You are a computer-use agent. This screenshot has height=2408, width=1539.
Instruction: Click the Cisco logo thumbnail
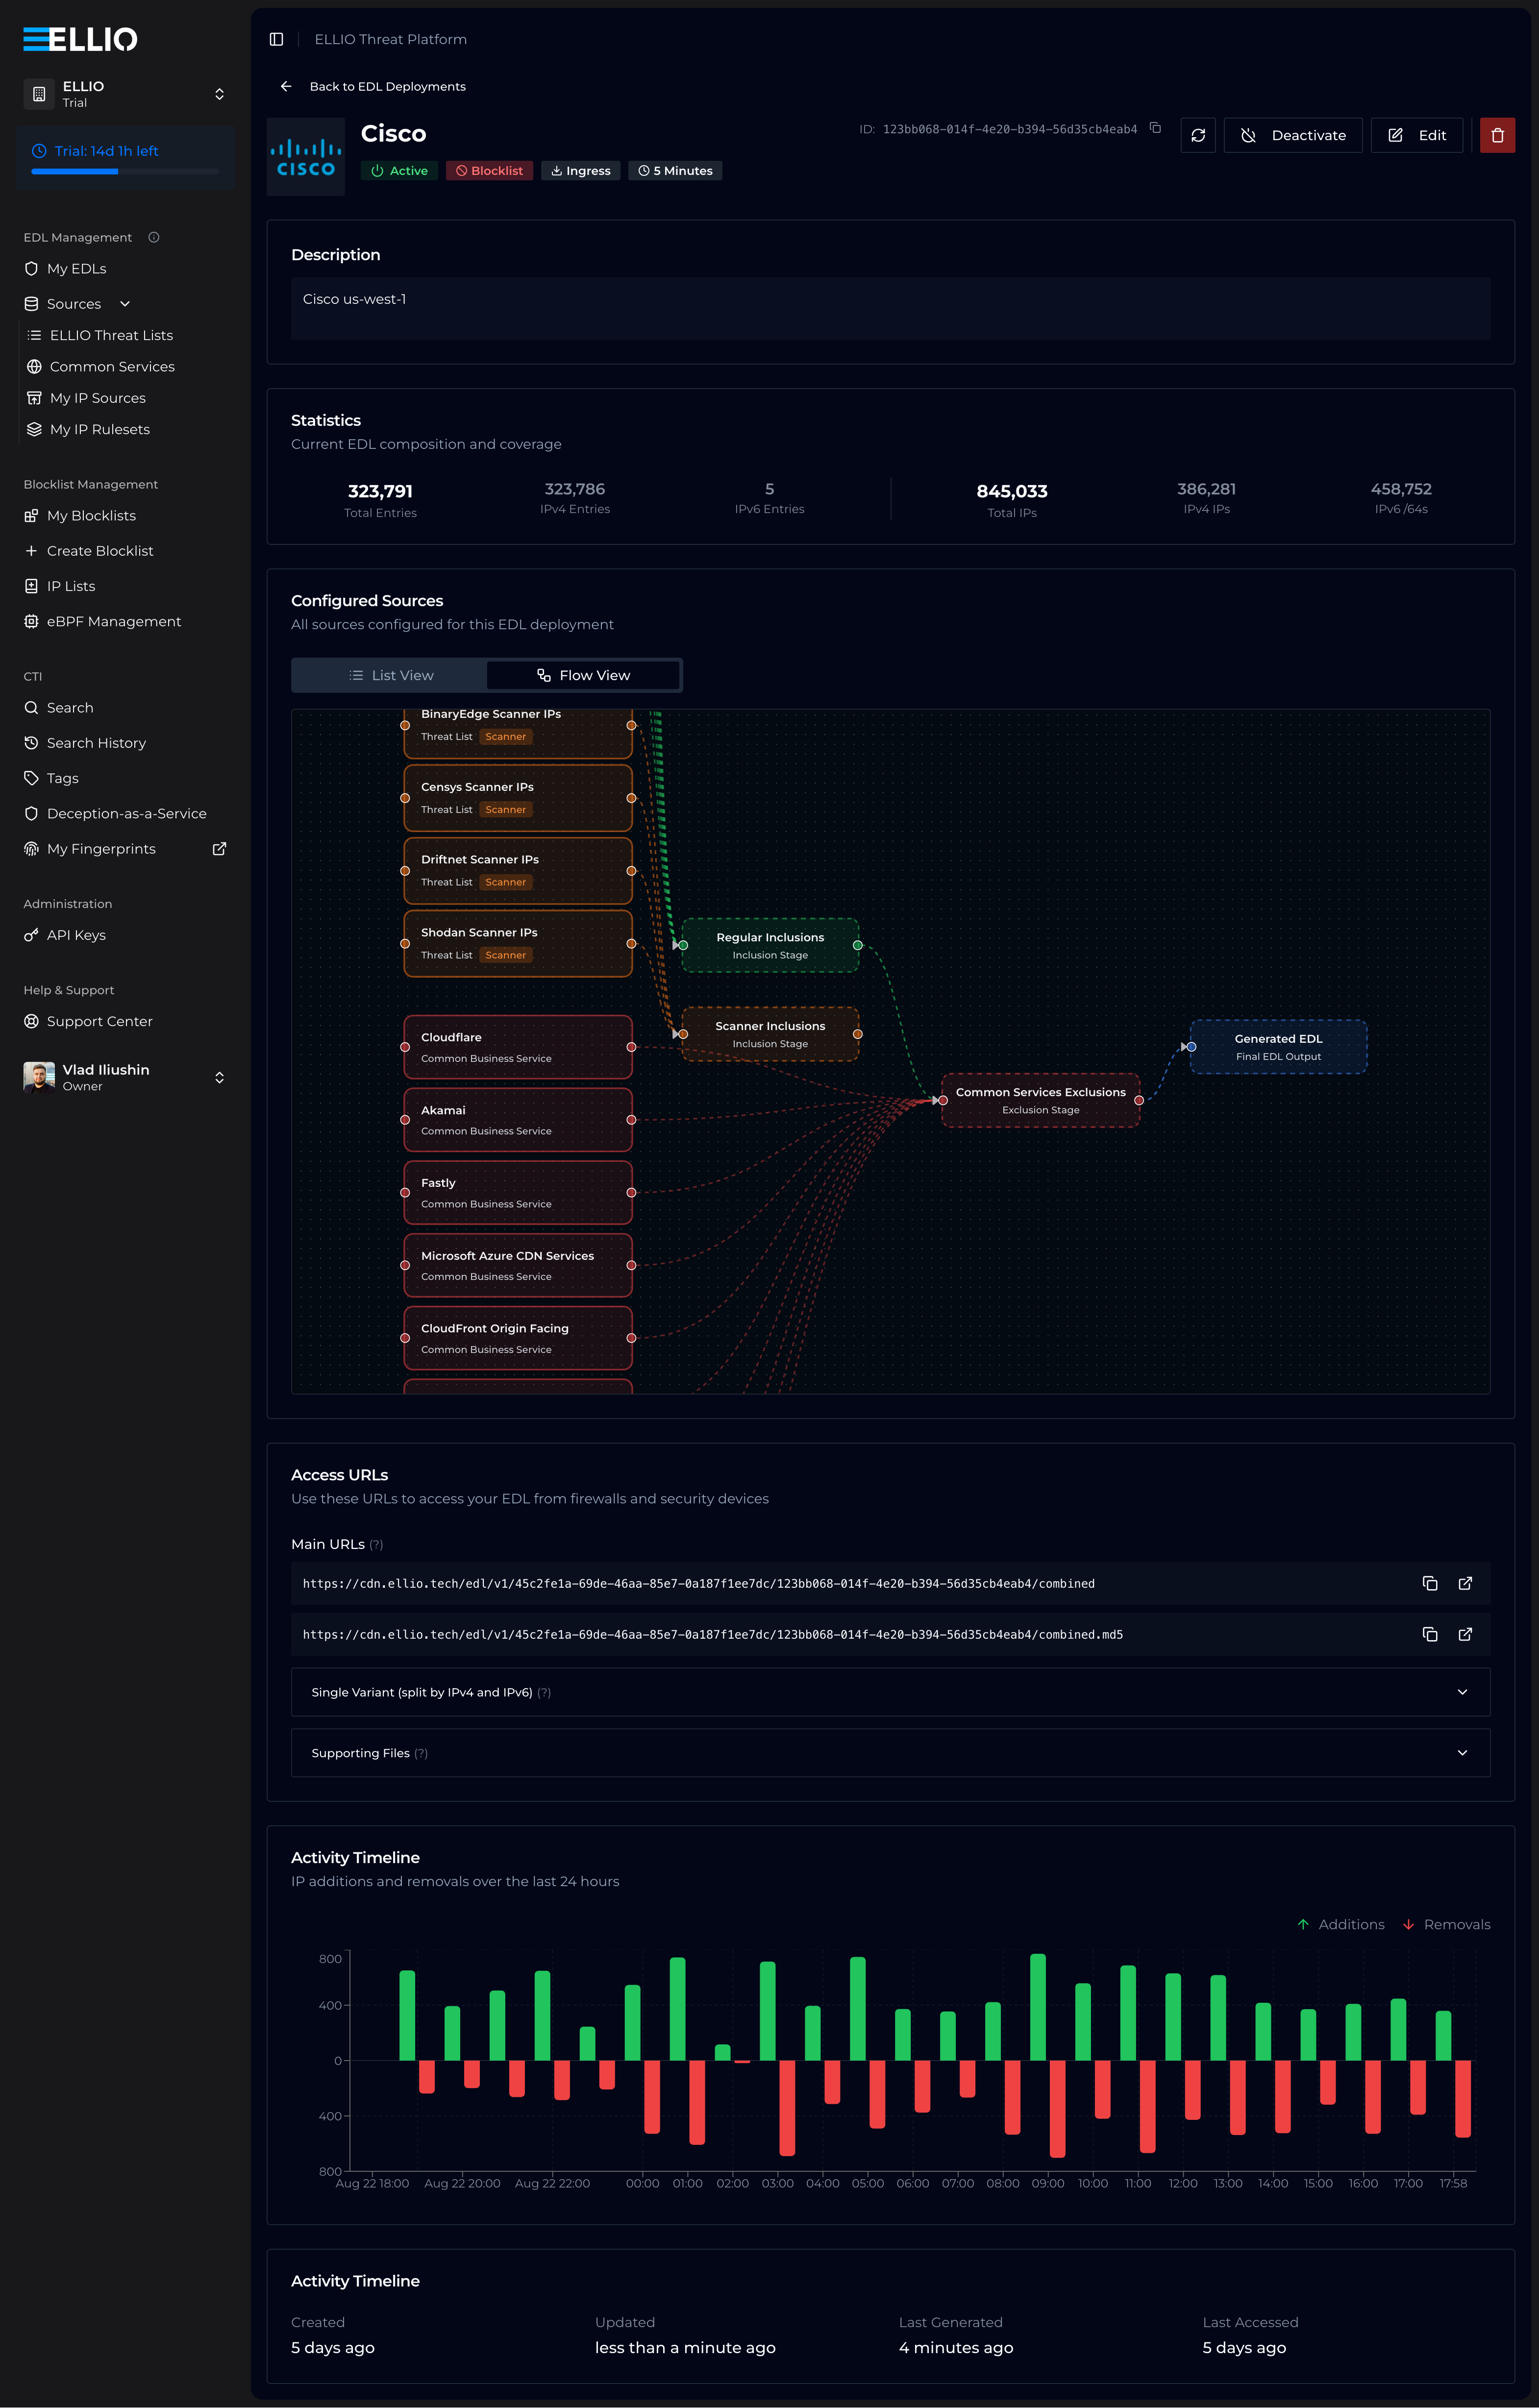click(x=306, y=157)
